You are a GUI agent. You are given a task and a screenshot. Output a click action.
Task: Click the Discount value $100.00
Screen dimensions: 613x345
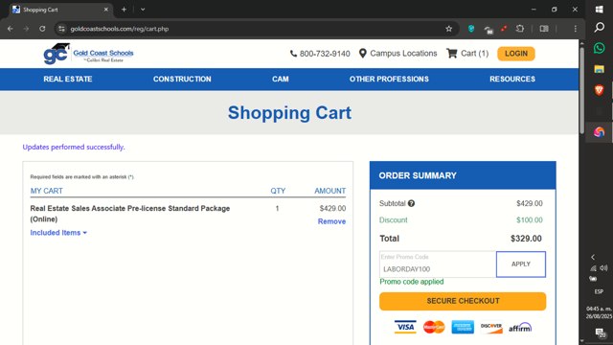pos(530,220)
